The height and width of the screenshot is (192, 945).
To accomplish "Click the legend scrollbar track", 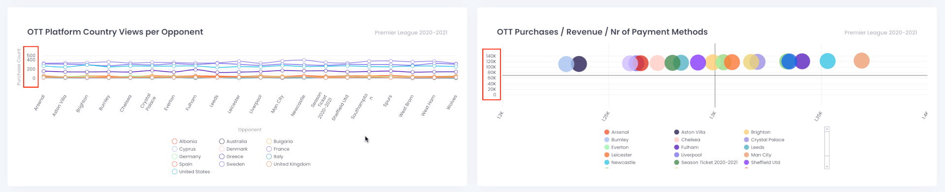I will pyautogui.click(x=827, y=148).
